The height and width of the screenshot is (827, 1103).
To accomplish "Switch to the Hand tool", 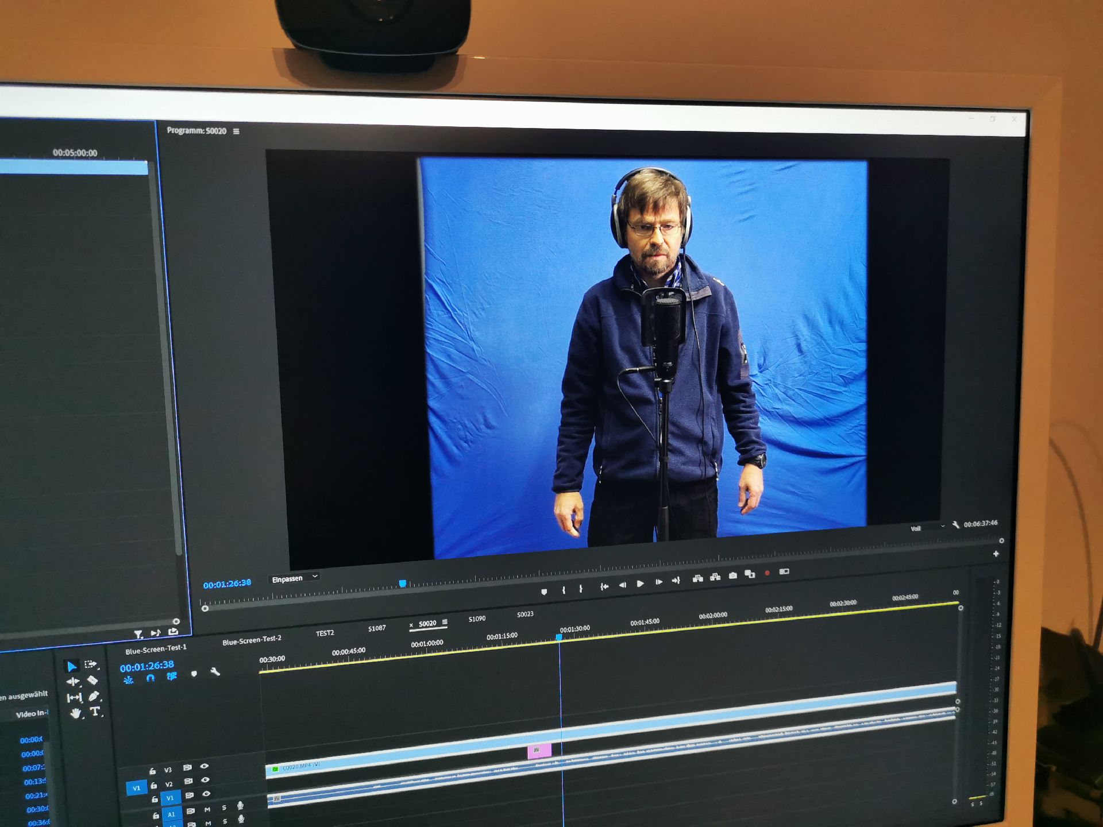I will (76, 714).
